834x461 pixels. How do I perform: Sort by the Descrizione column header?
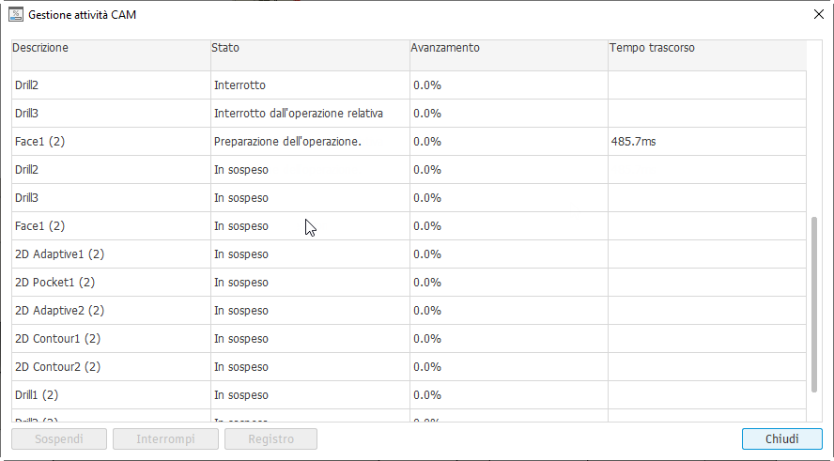[111, 48]
